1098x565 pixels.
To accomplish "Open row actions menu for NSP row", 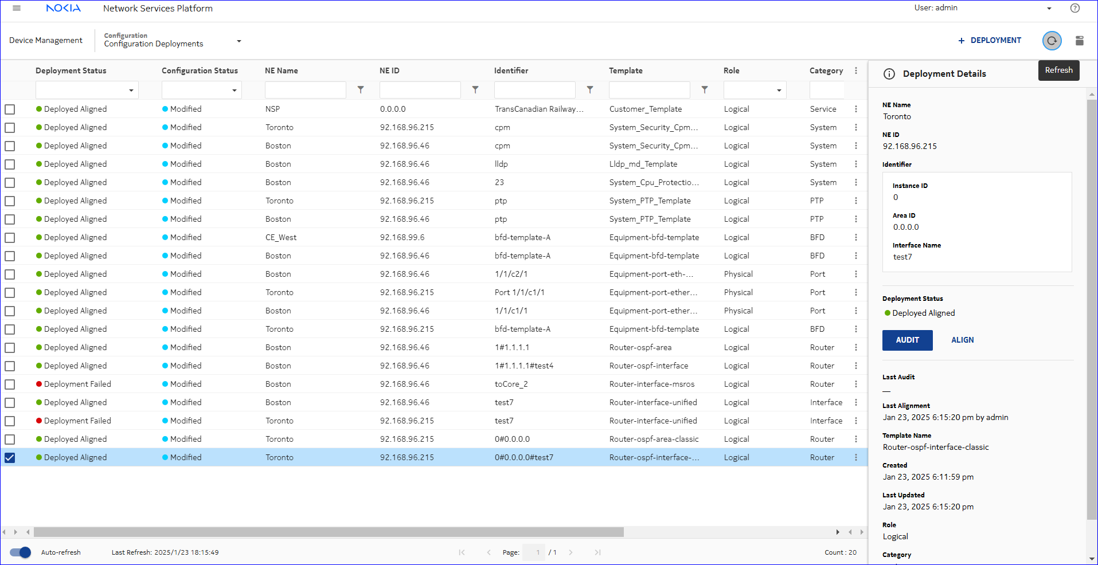I will [855, 109].
